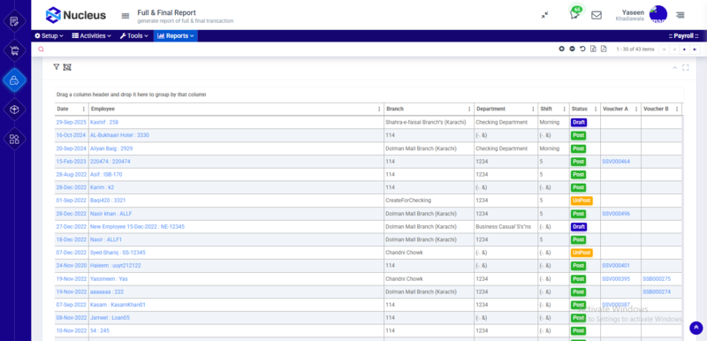This screenshot has height=341, width=707.
Task: Select the highlighted payroll module sidebar icon
Action: pos(14,80)
